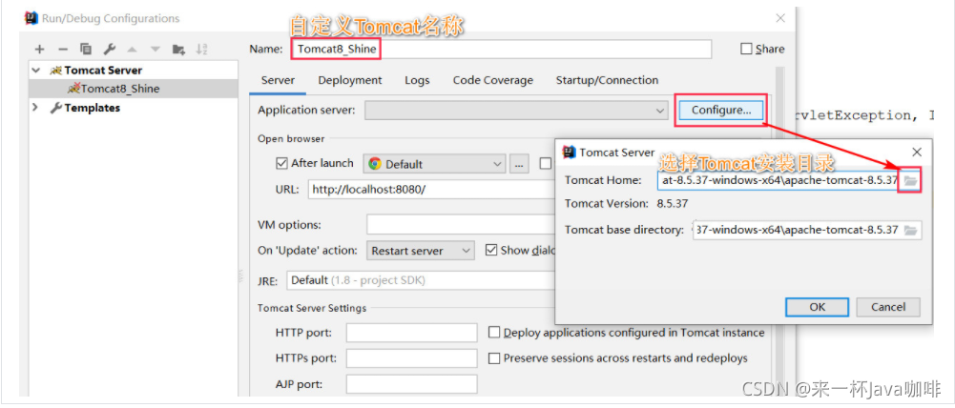The width and height of the screenshot is (955, 408).
Task: Toggle the Share checkbox
Action: click(746, 49)
